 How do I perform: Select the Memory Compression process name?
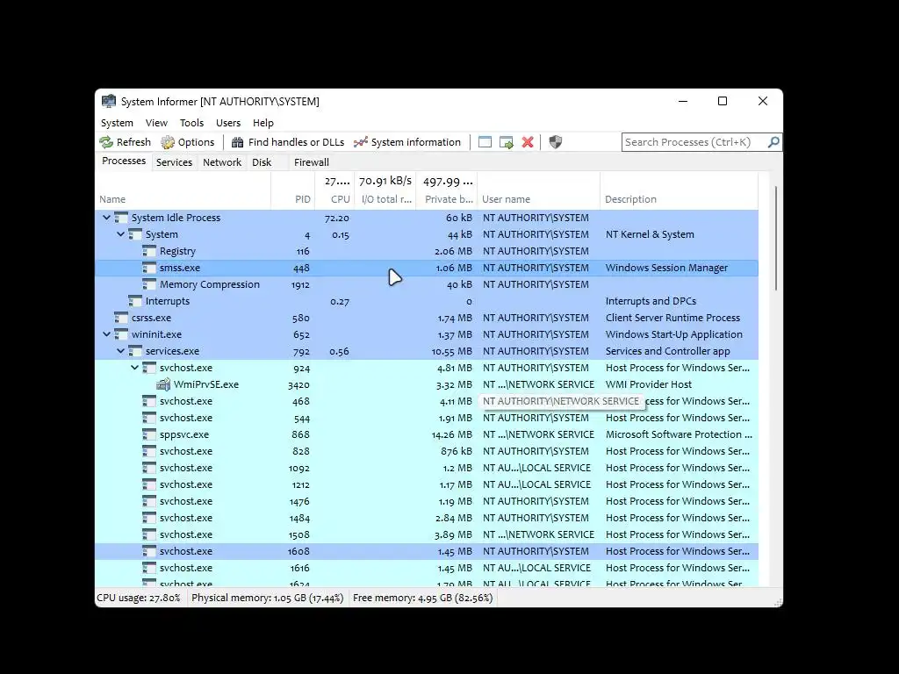tap(209, 284)
